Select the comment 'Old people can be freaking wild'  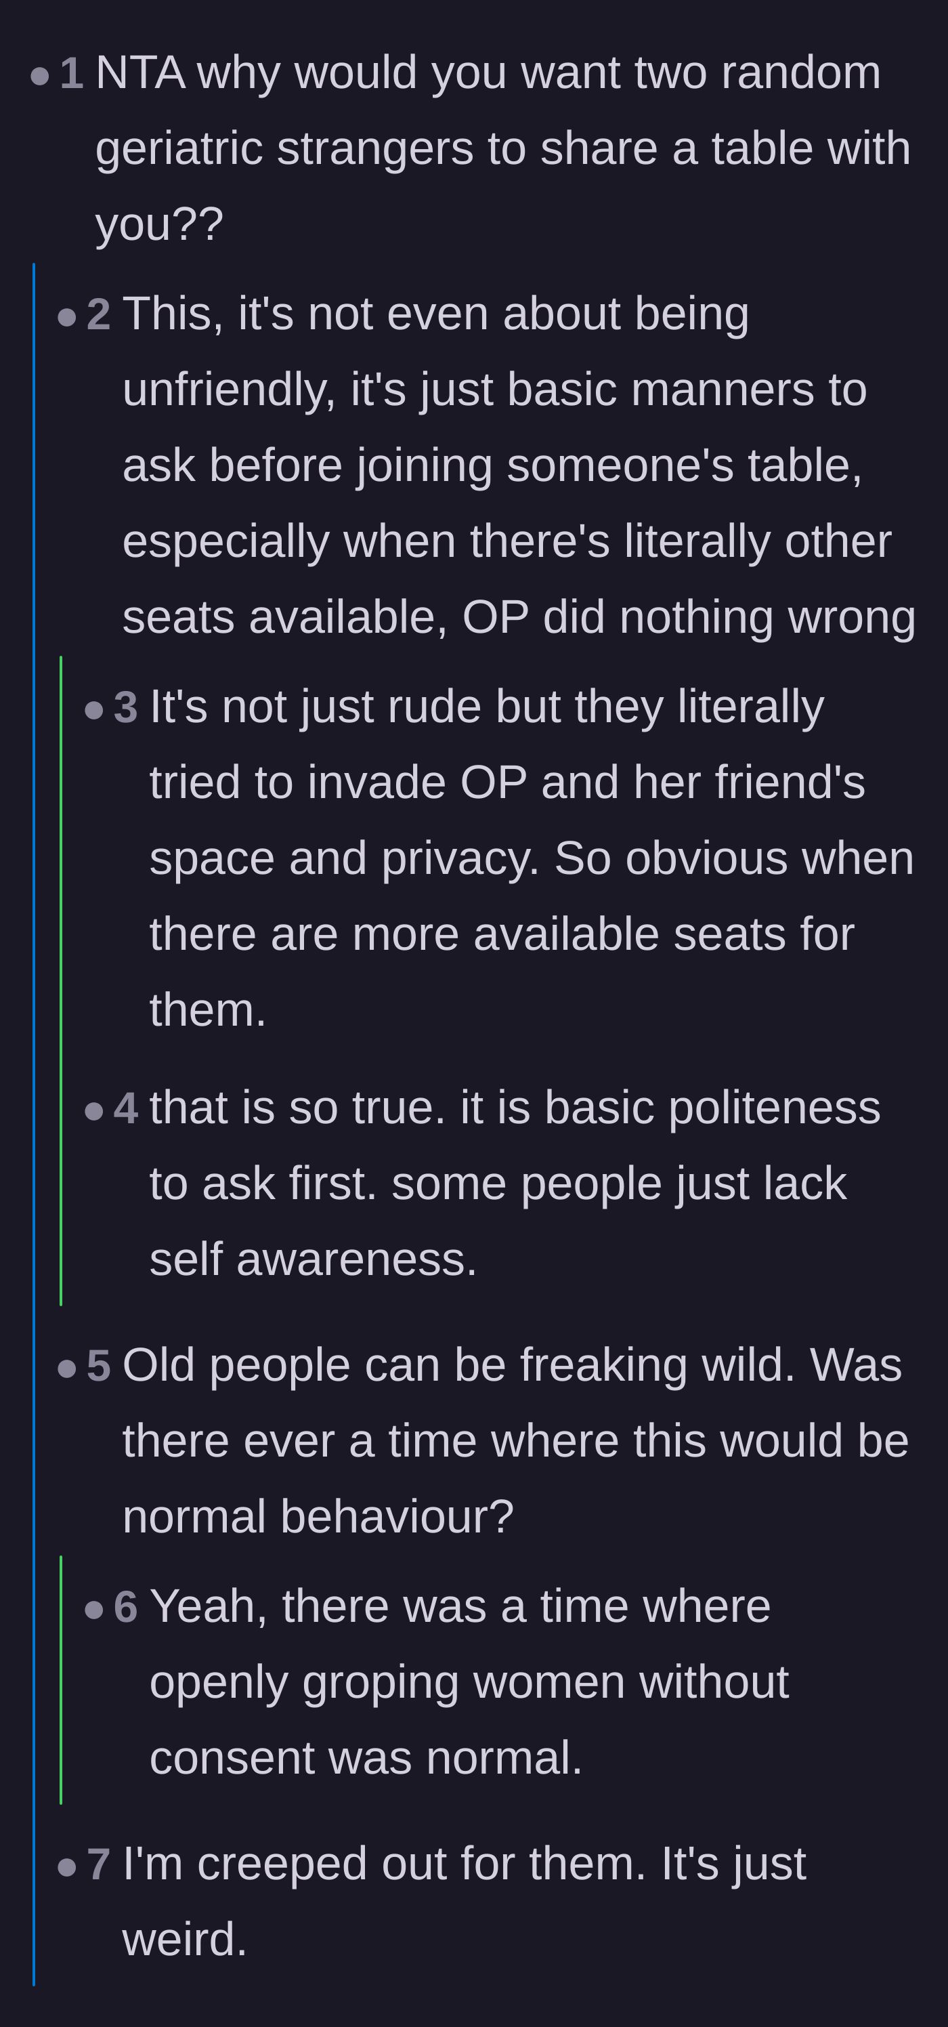pyautogui.click(x=516, y=1441)
